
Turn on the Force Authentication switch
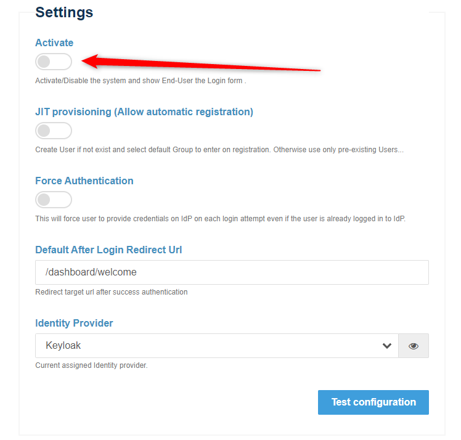coord(53,200)
